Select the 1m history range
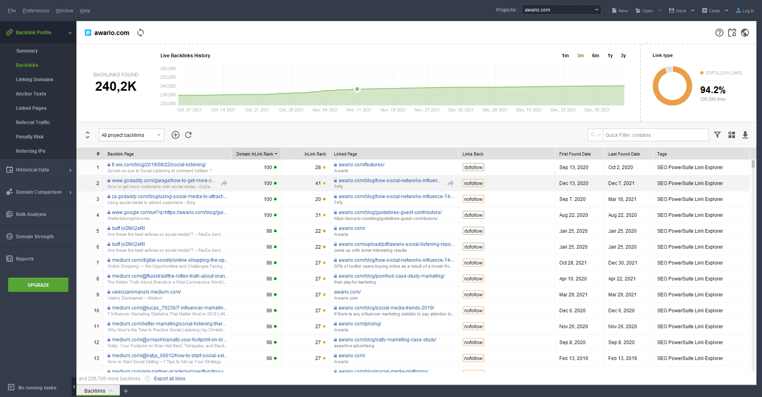762x397 pixels. pos(565,56)
